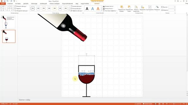Image resolution: width=188 pixels, height=105 pixels.
Task: Switch to Reading view icon in status bar
Action: point(163,104)
